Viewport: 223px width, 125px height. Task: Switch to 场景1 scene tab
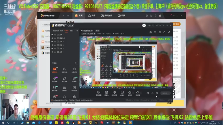(x=72, y=31)
